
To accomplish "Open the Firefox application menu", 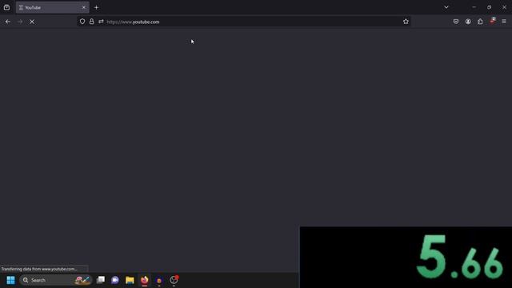I will click(x=504, y=22).
